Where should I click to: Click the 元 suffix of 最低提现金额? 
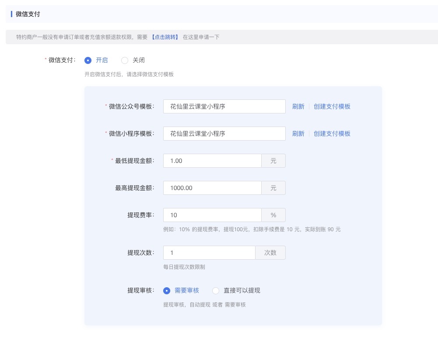273,161
